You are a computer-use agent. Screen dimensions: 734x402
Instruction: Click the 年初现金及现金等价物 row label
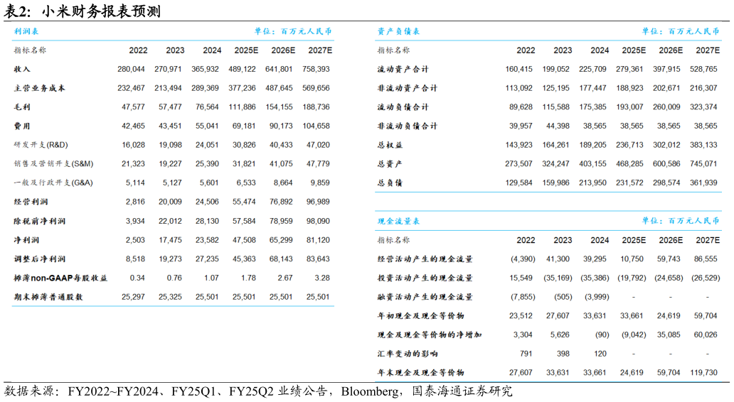pos(421,316)
